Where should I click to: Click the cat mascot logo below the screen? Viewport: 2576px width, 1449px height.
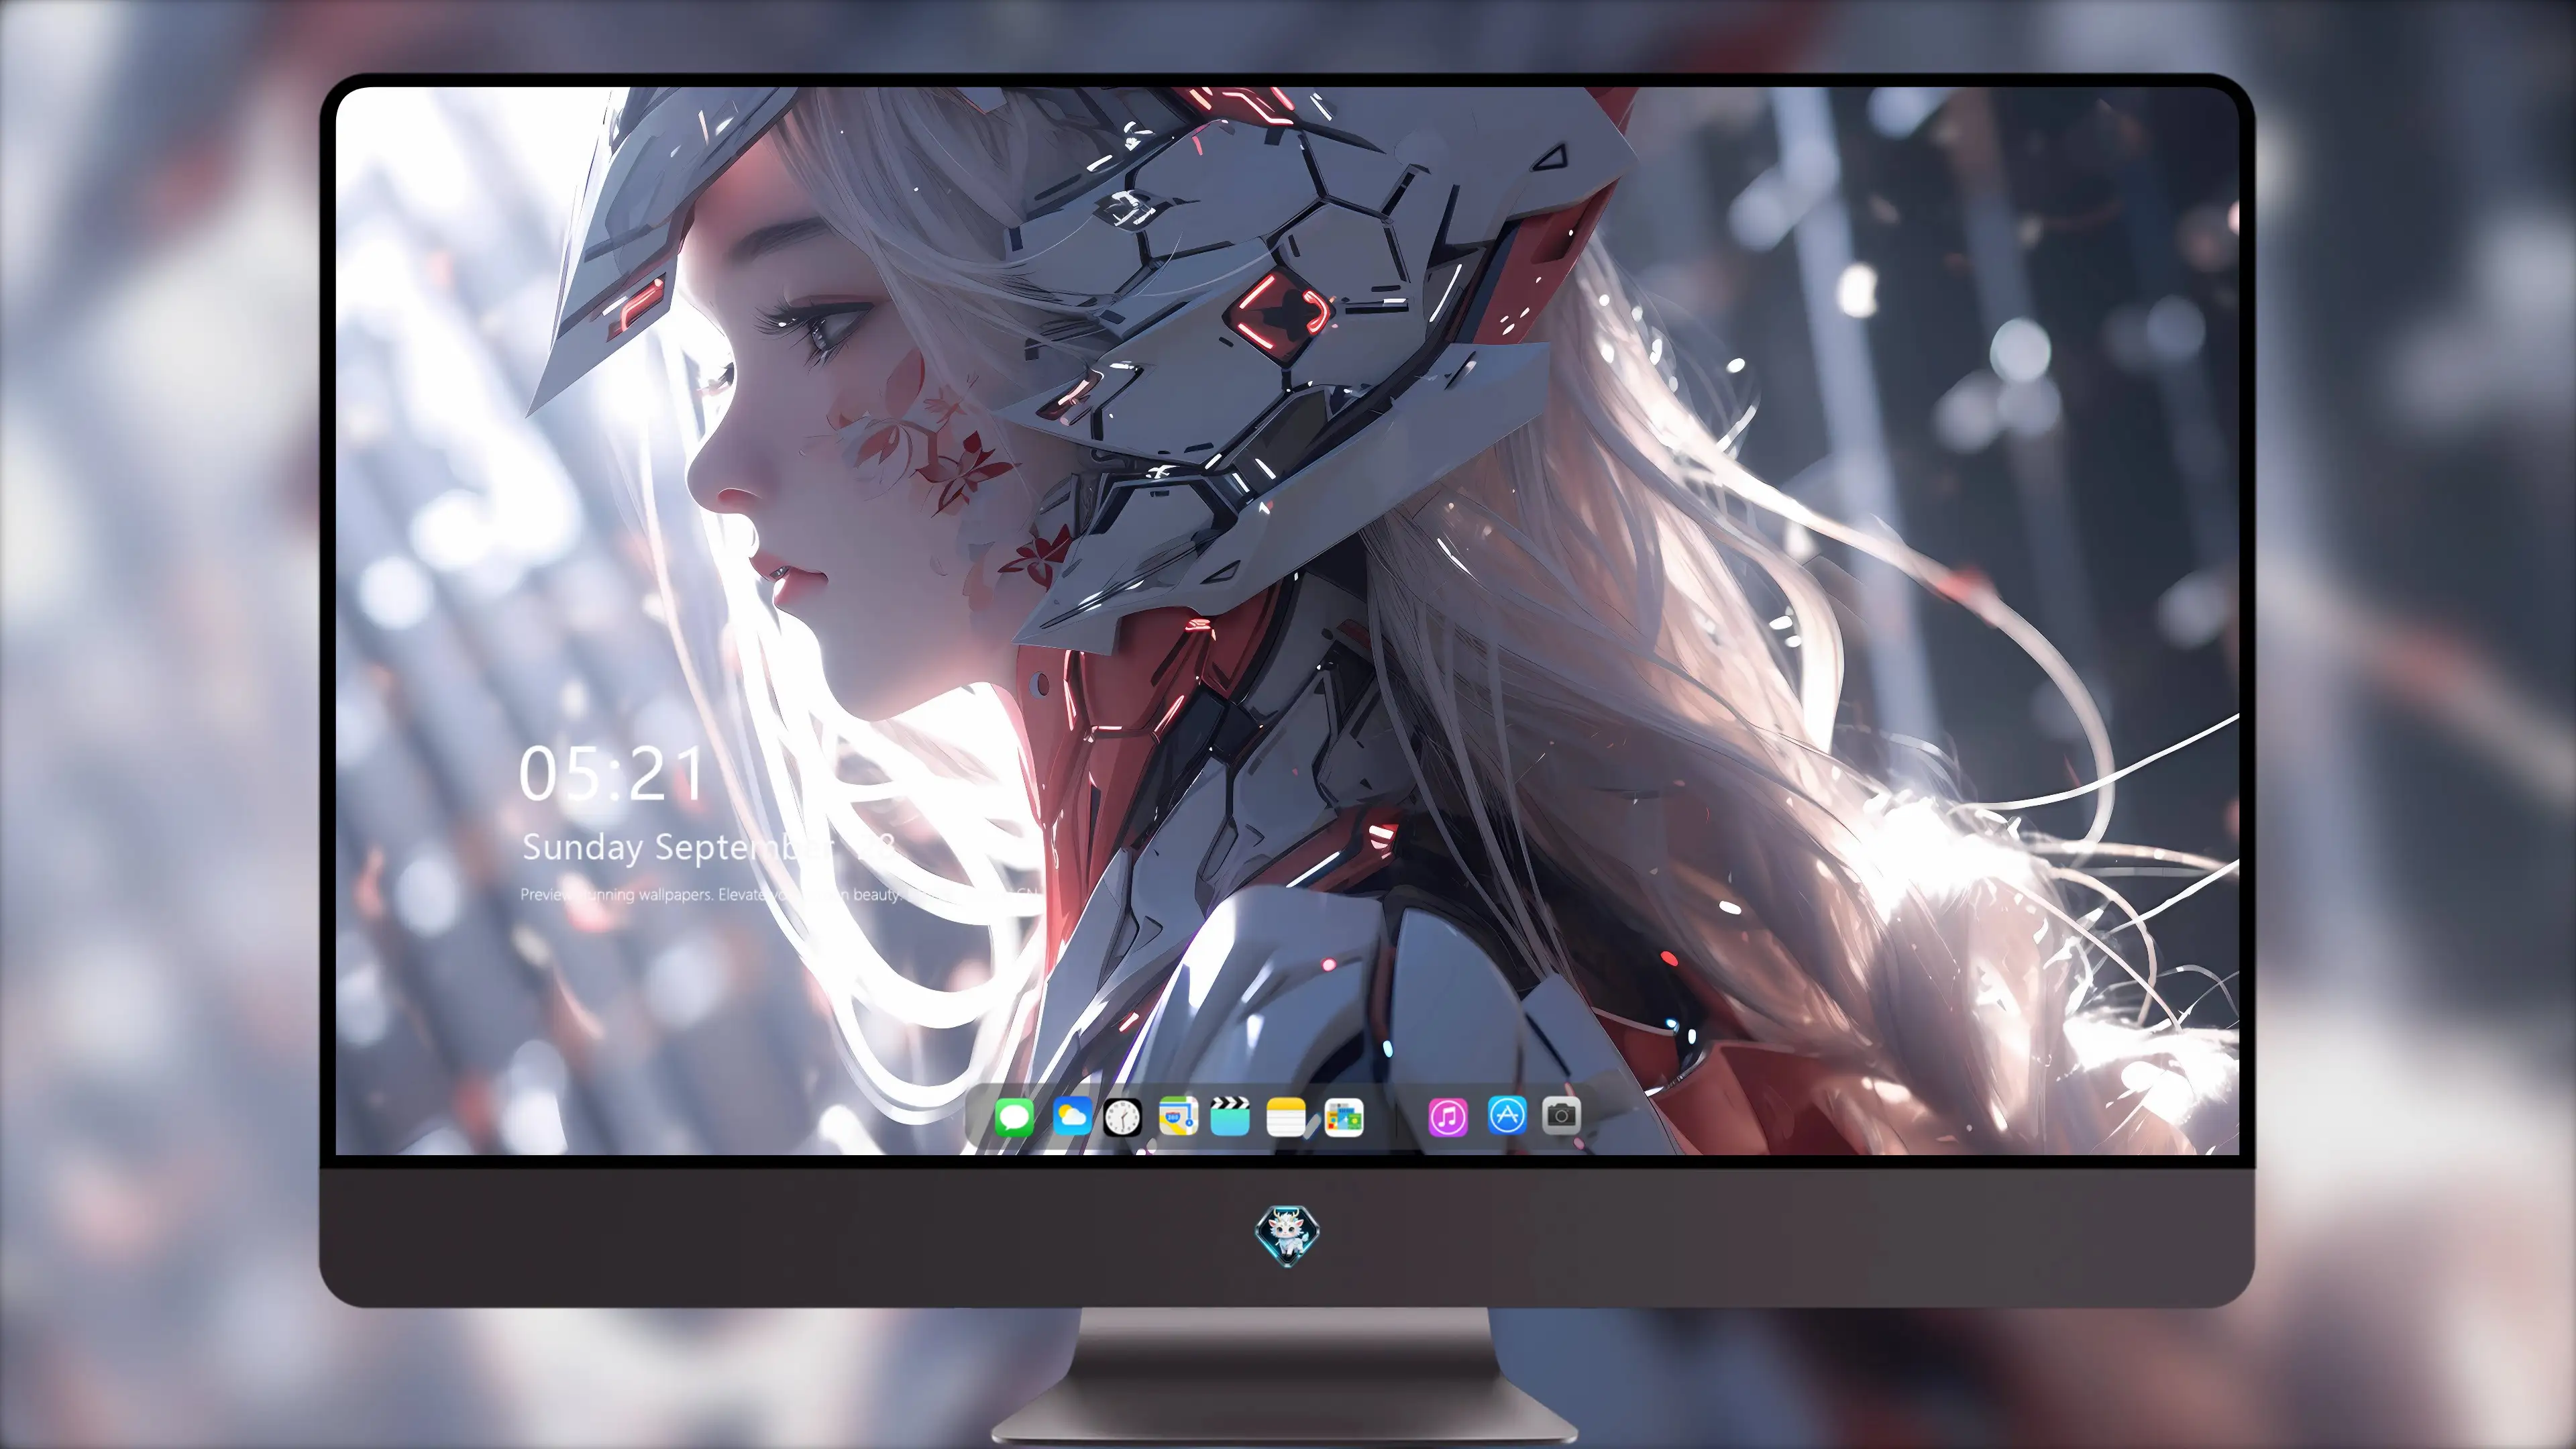[1287, 1236]
